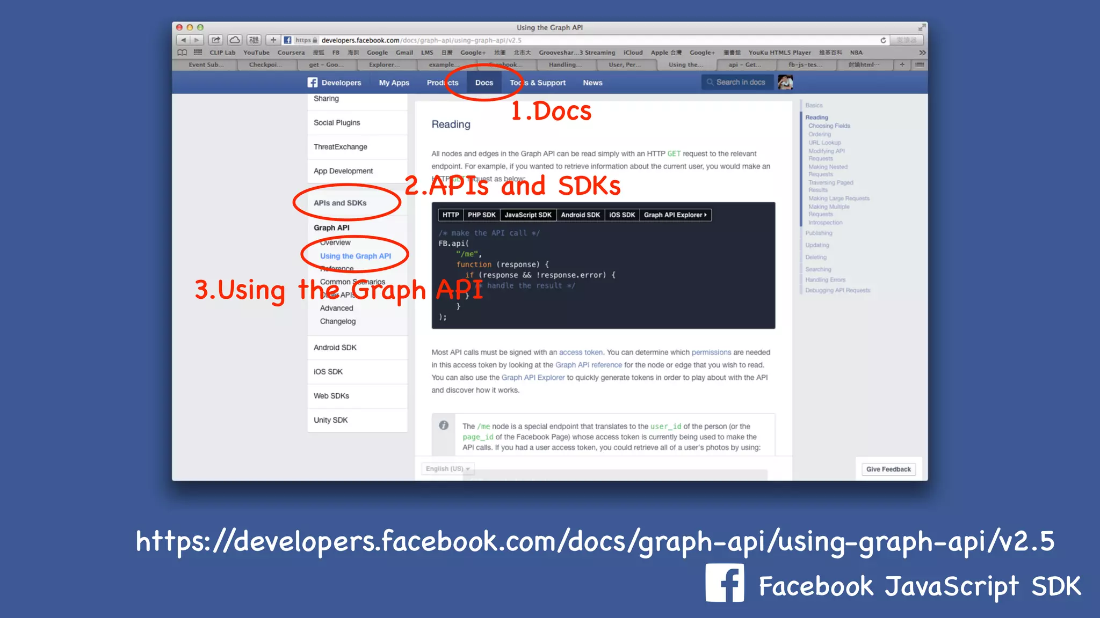The width and height of the screenshot is (1100, 618).
Task: Jump to Searching in page outline
Action: (818, 269)
